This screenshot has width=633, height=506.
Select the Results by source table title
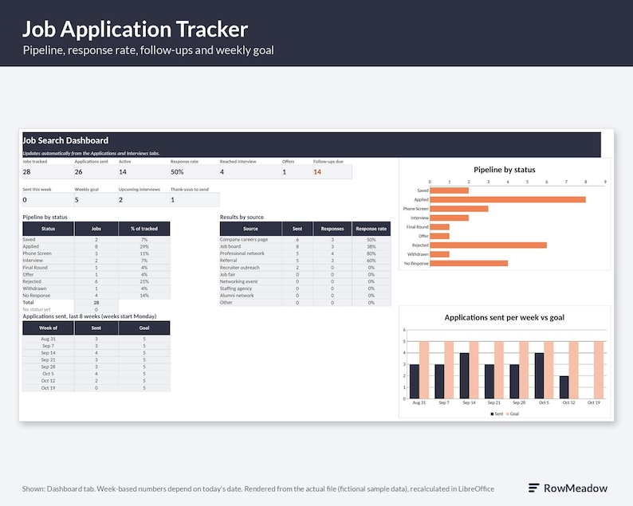point(242,217)
